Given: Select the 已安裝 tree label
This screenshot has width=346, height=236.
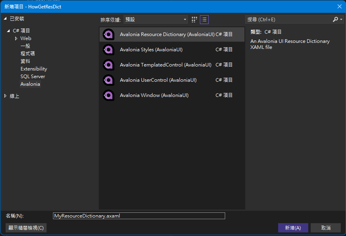Looking at the screenshot, I should pyautogui.click(x=17, y=19).
